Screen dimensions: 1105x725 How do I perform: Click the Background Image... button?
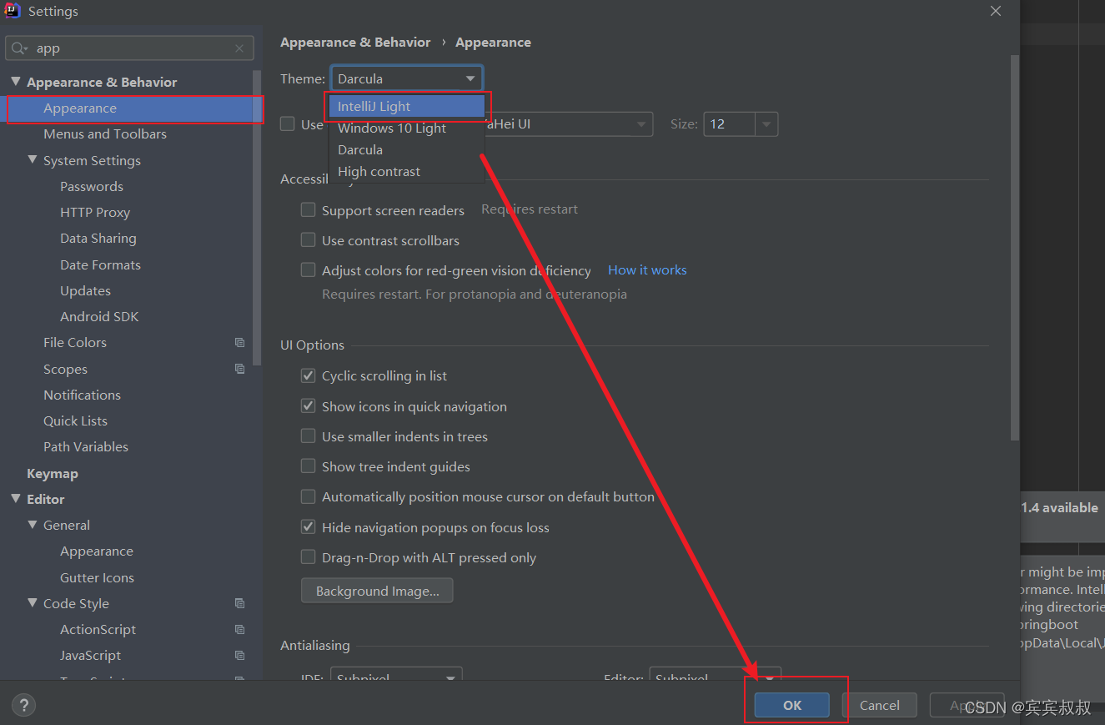click(377, 591)
